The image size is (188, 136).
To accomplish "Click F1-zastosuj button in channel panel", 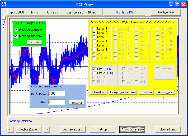I will 99,92.
